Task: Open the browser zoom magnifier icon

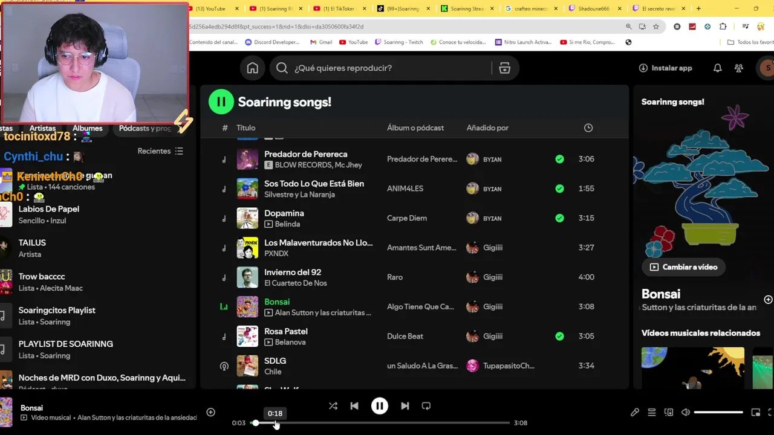Action: point(628,27)
